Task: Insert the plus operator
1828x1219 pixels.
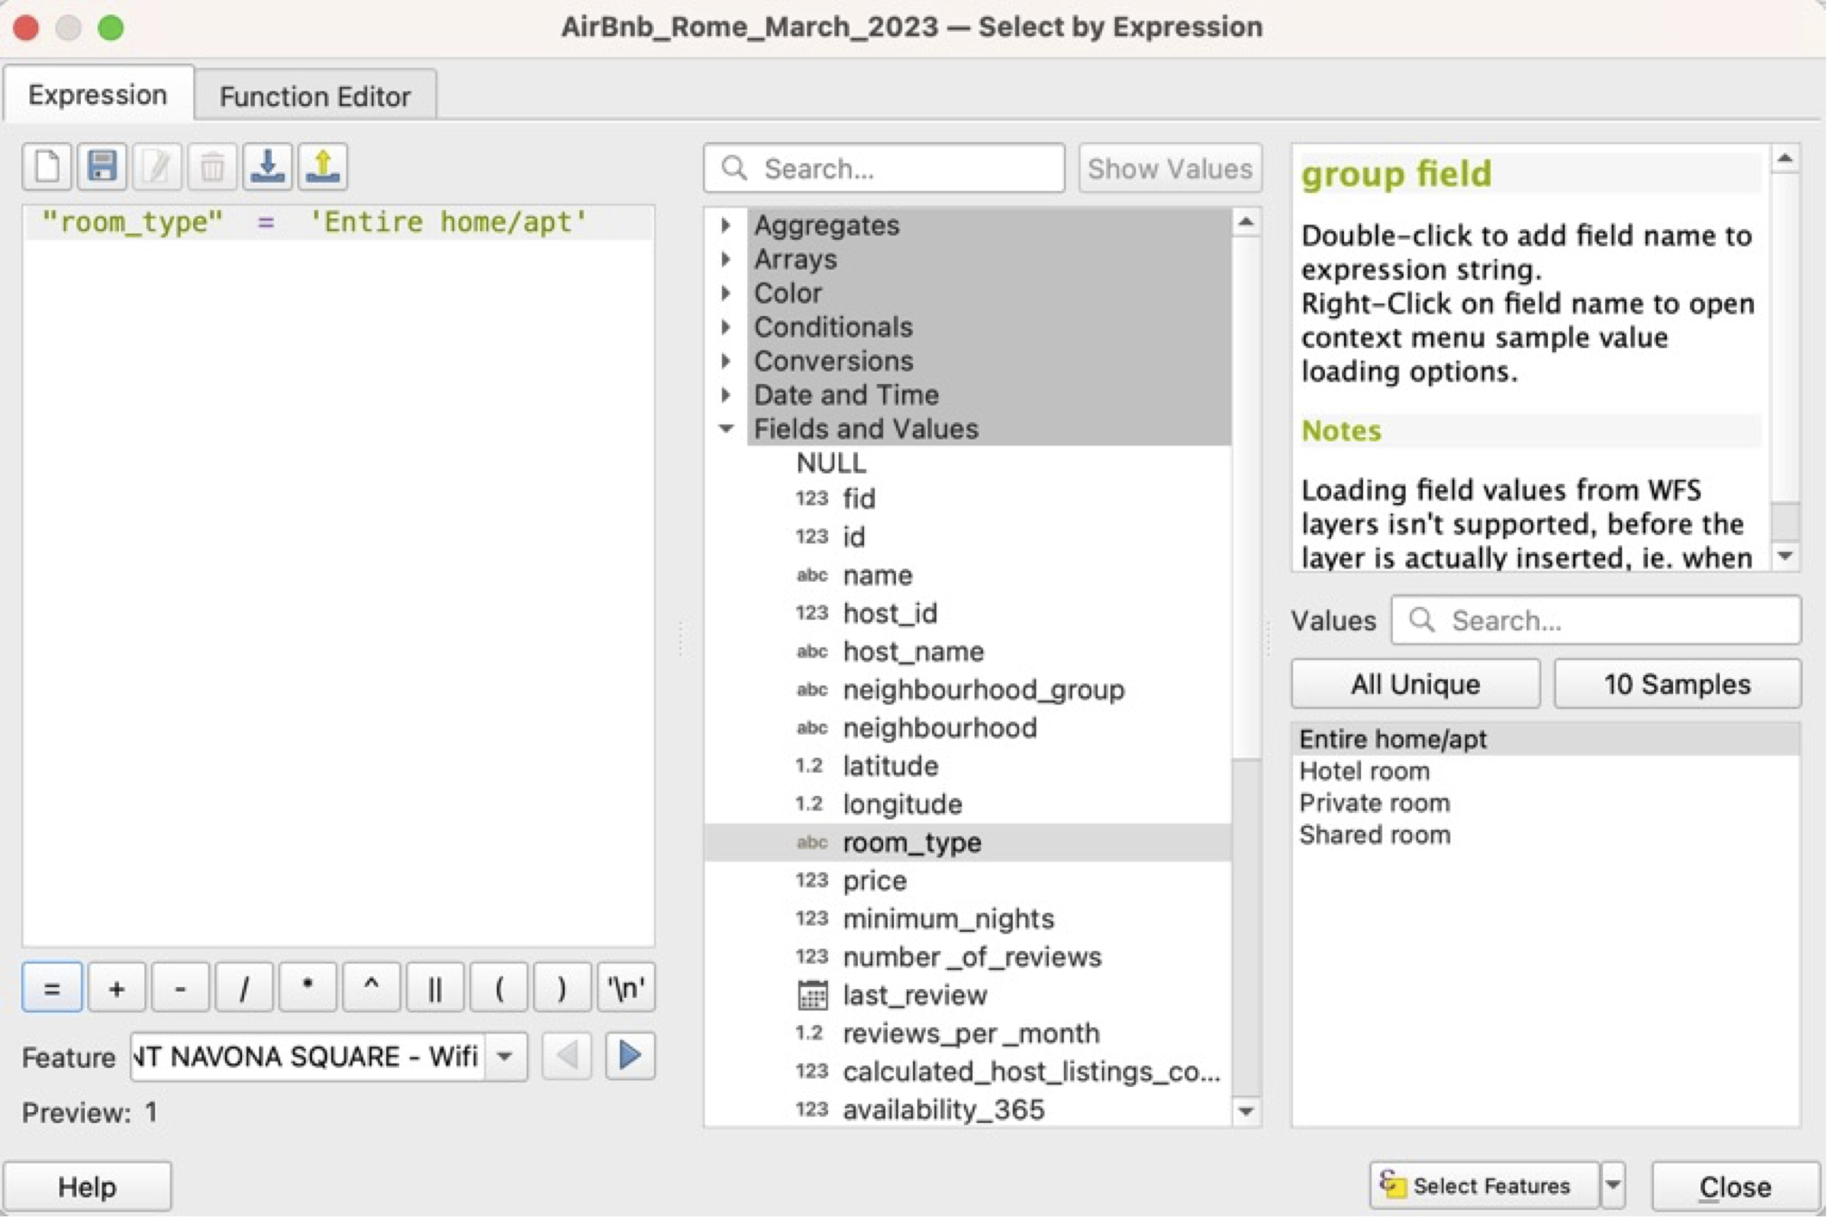Action: point(117,988)
